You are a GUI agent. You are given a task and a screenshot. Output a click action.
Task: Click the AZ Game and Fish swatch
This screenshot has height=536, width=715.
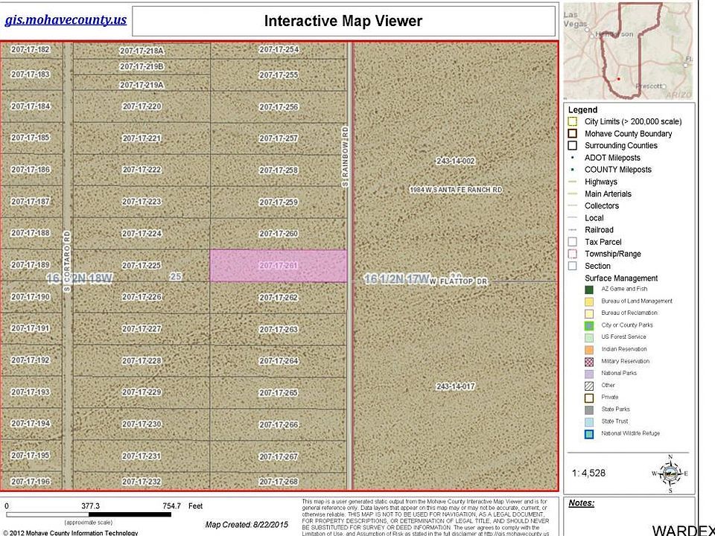click(x=589, y=290)
